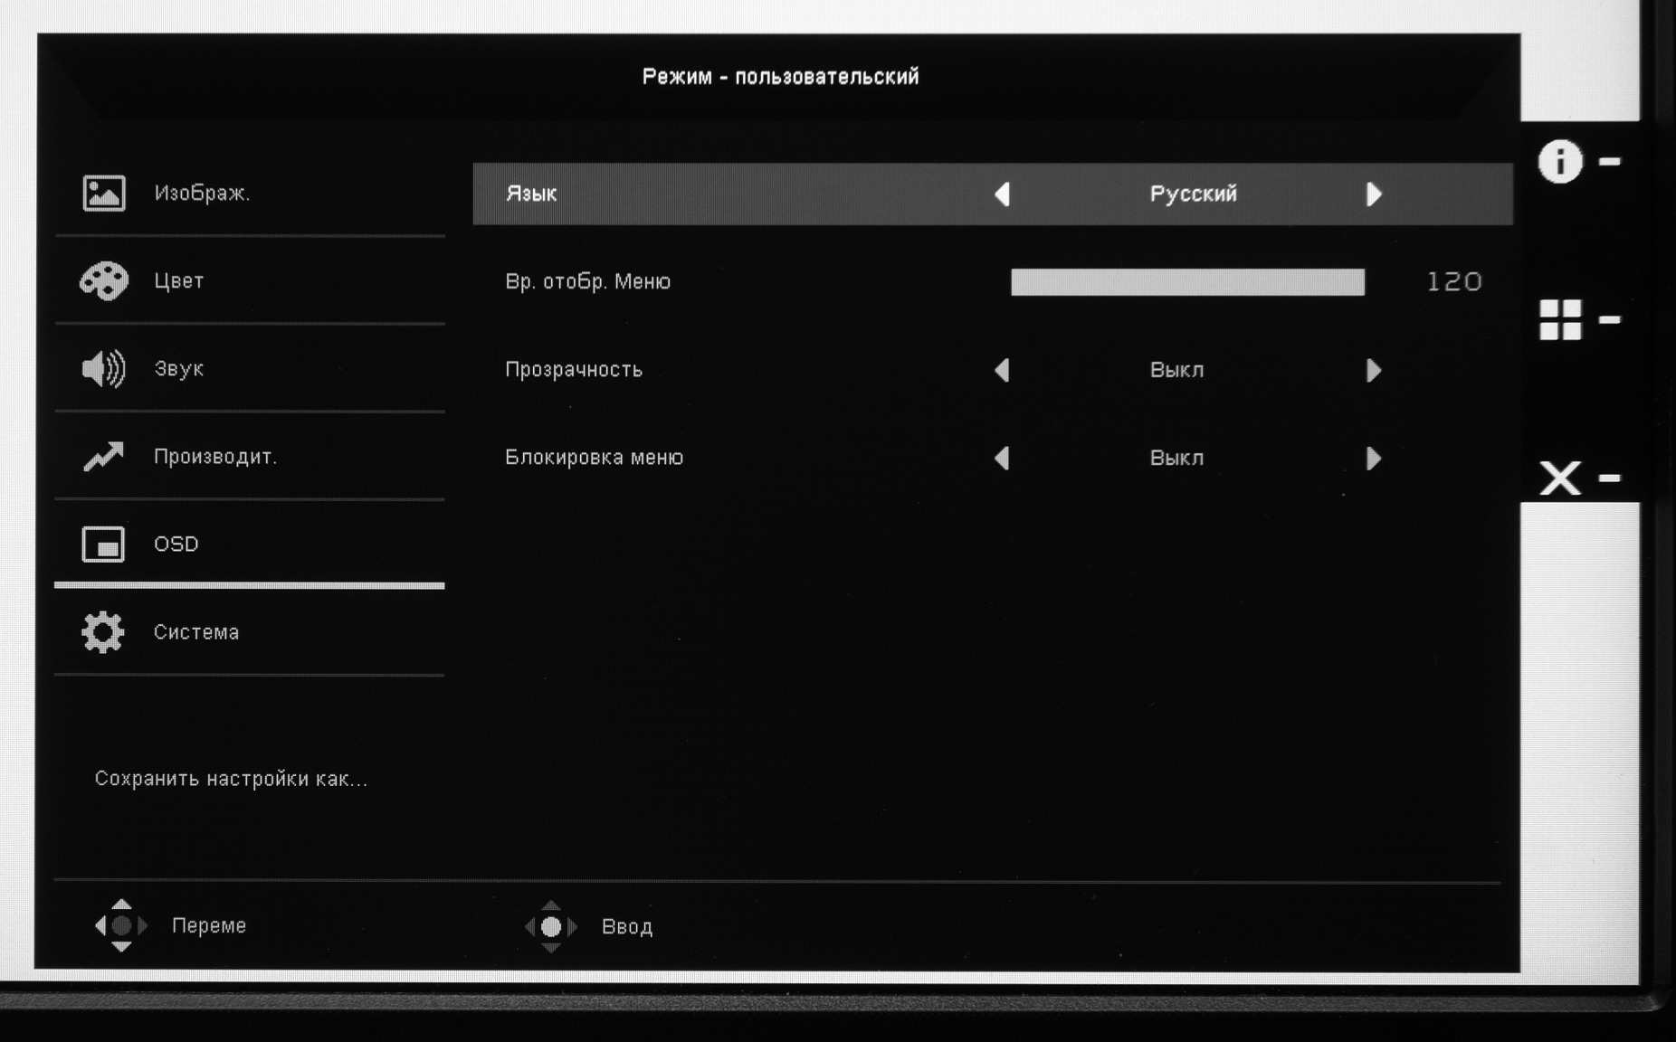Select the Звук menu label
1676x1042 pixels.
click(179, 369)
